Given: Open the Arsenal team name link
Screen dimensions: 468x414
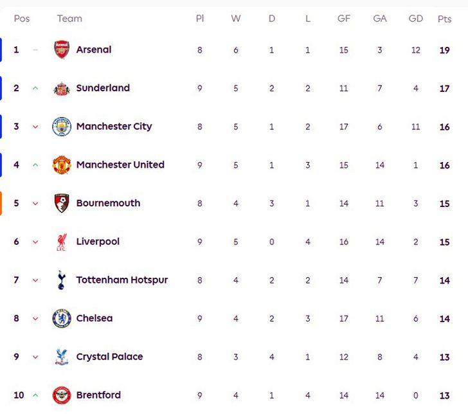Looking at the screenshot, I should 94,50.
